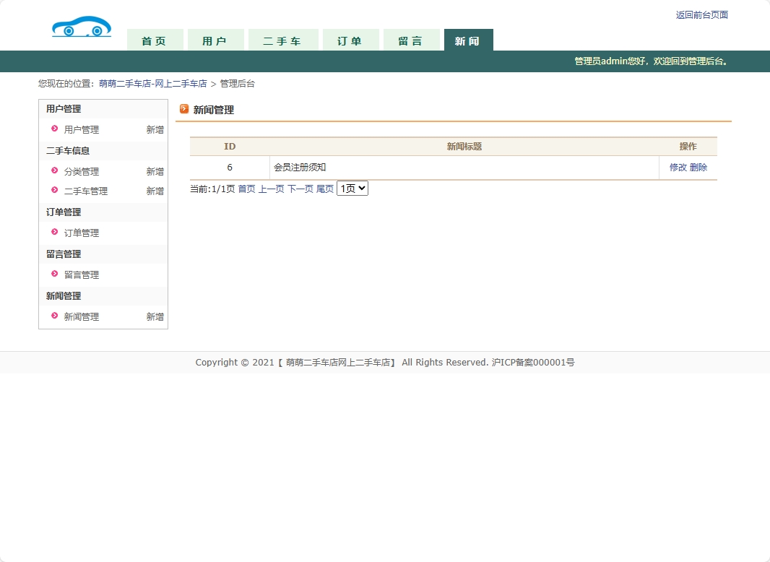Image resolution: width=770 pixels, height=562 pixels.
Task: Go to 下一页 in pagination
Action: [300, 189]
